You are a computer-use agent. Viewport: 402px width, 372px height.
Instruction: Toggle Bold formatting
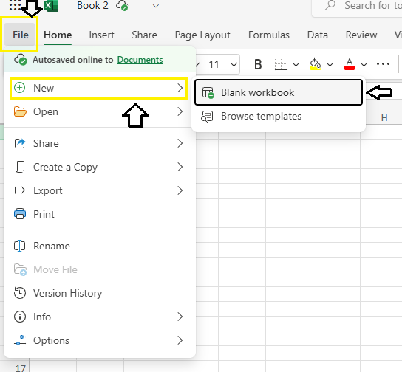pos(258,64)
